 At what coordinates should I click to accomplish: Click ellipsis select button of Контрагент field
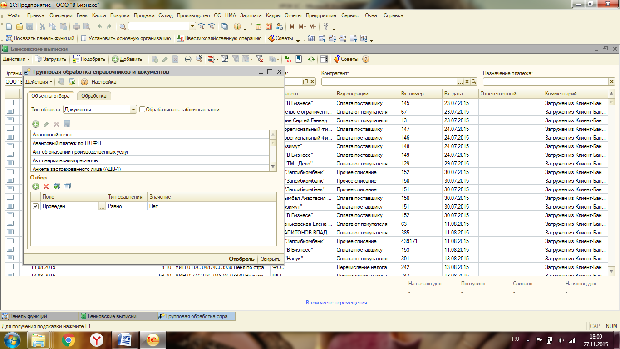pos(460,82)
